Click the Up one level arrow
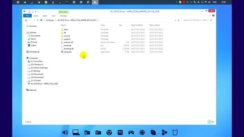The width and height of the screenshot is (244, 137). (37, 20)
